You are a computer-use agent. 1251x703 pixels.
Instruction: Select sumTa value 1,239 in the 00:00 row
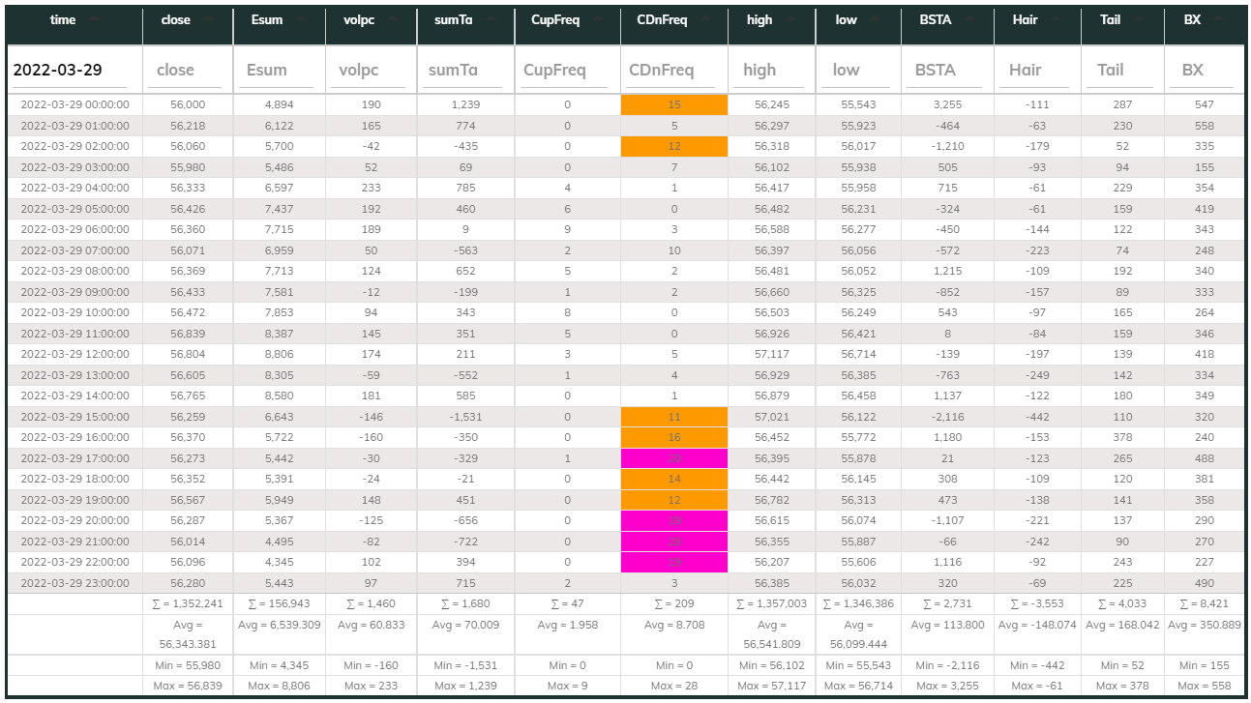(465, 104)
